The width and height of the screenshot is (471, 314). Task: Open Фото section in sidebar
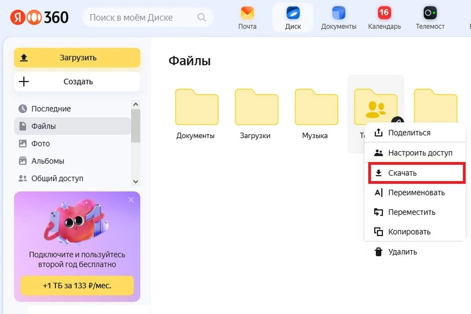tap(72, 144)
